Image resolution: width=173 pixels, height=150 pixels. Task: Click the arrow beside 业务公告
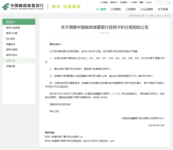pos(32,61)
